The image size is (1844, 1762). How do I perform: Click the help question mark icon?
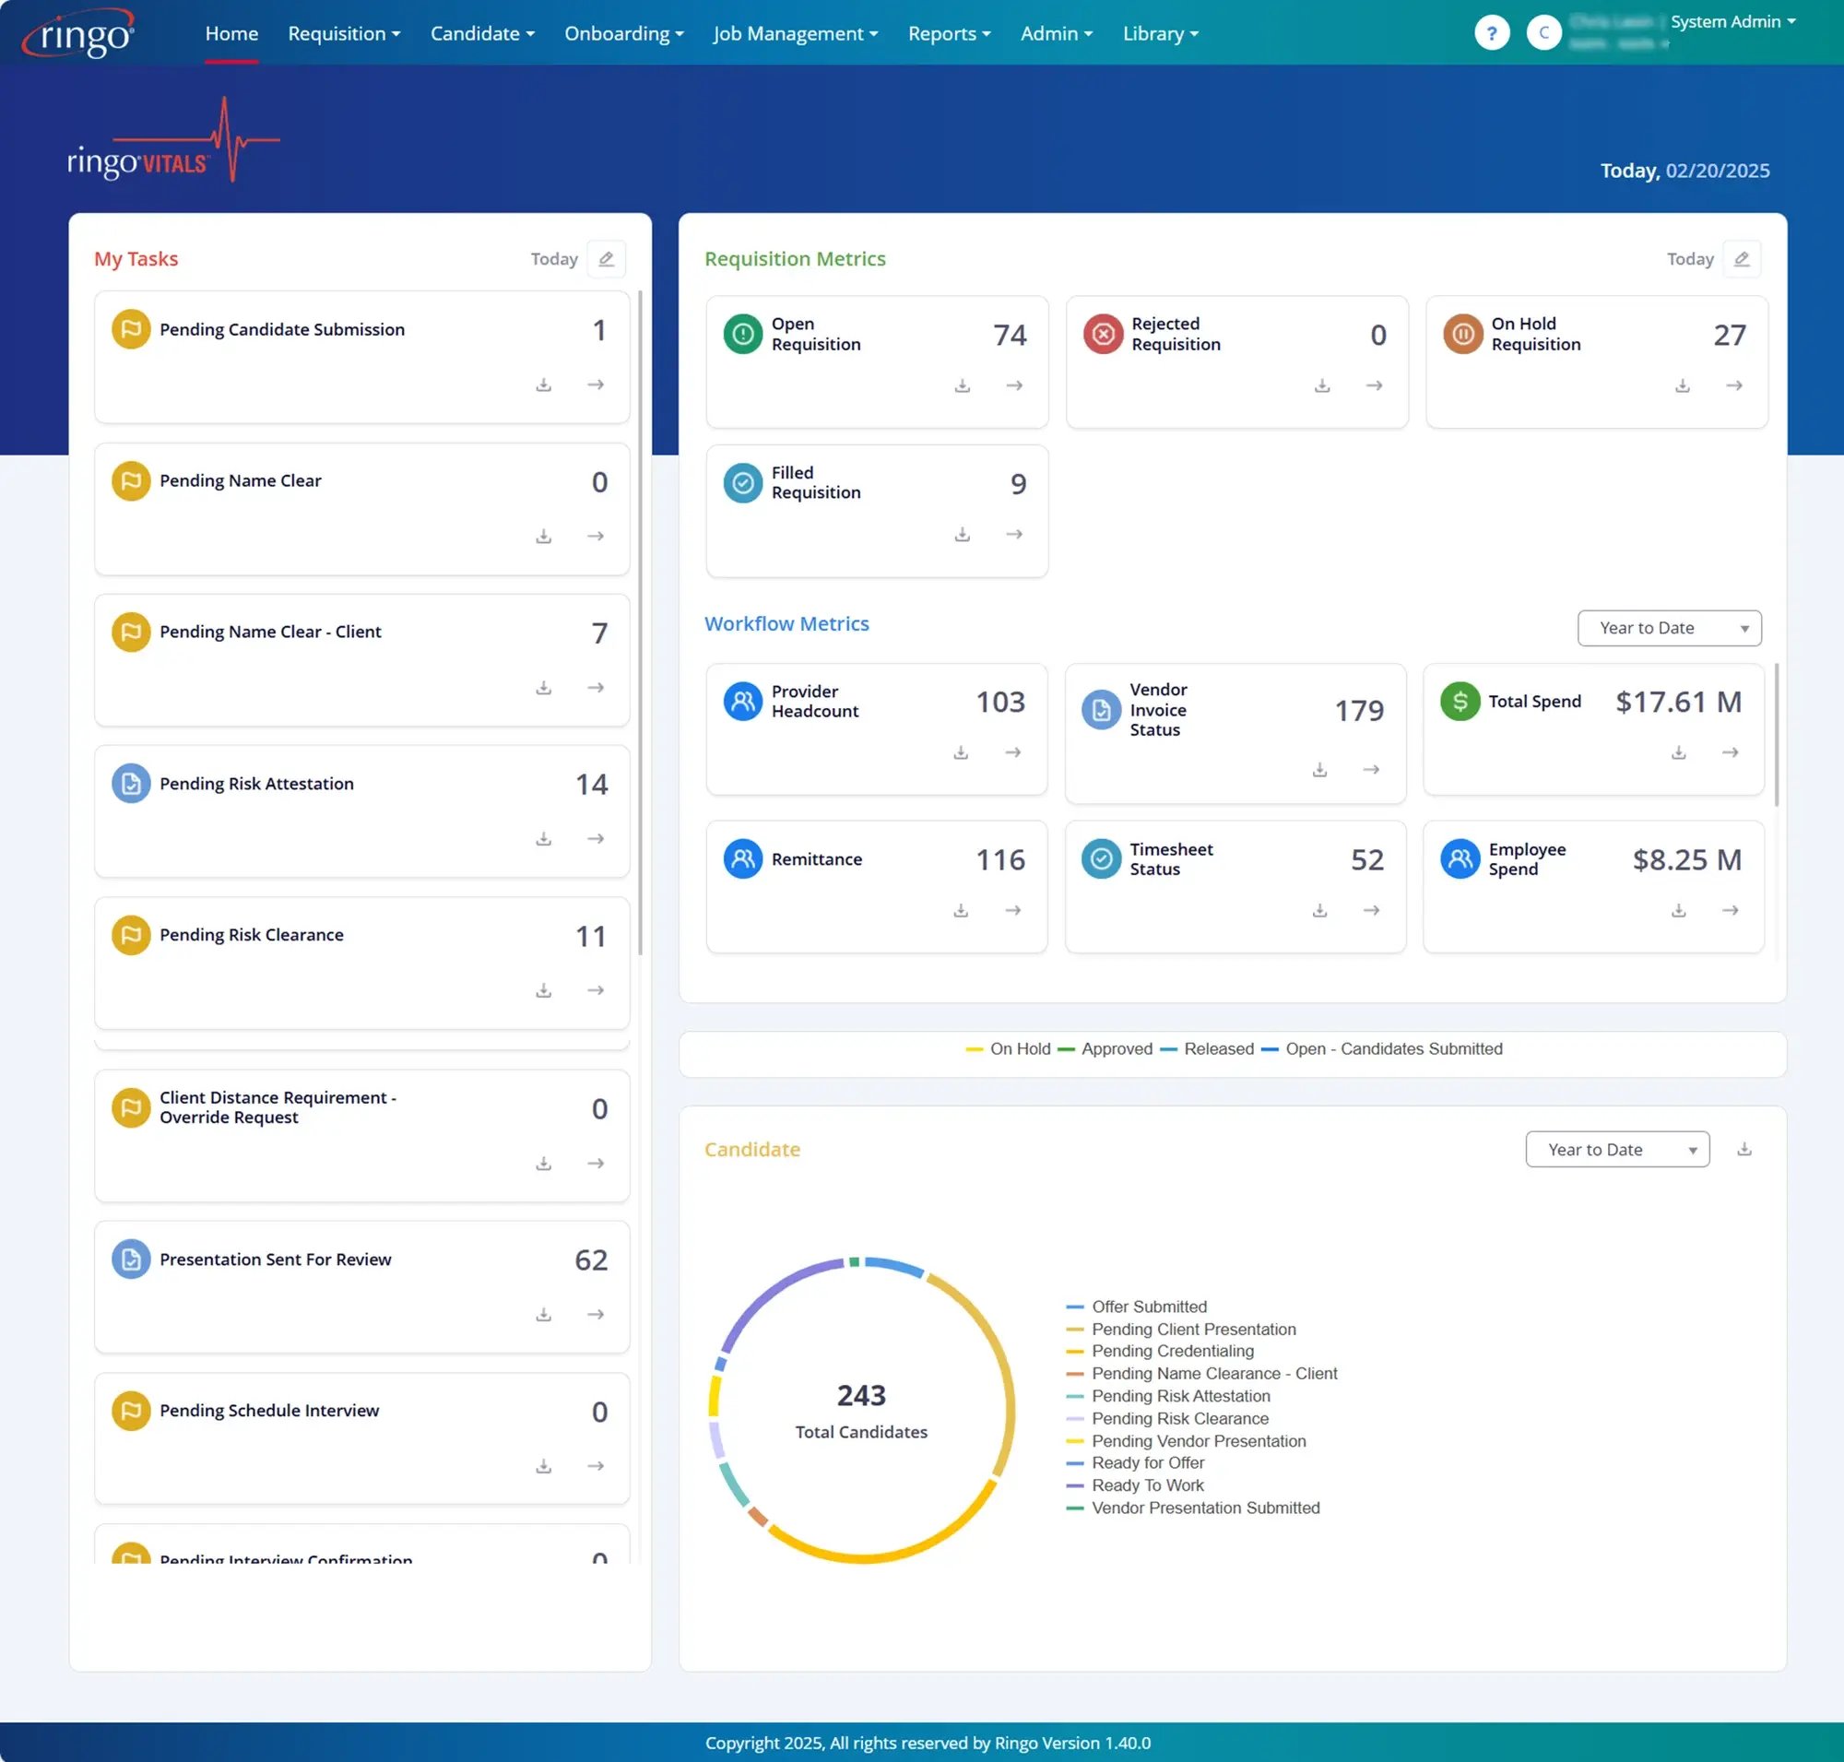[1493, 33]
